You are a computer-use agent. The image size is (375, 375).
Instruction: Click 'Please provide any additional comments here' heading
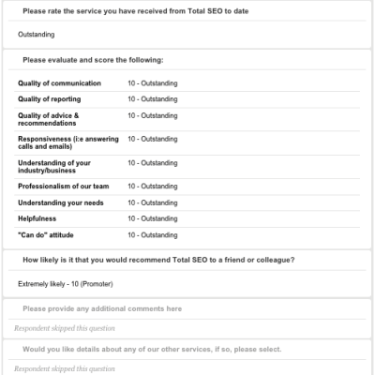[x=102, y=308]
